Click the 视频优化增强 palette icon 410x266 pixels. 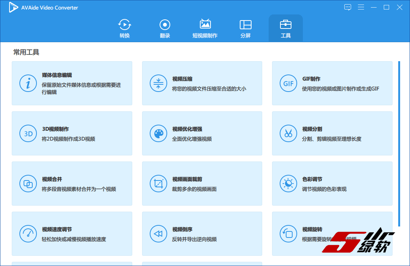[x=158, y=133]
